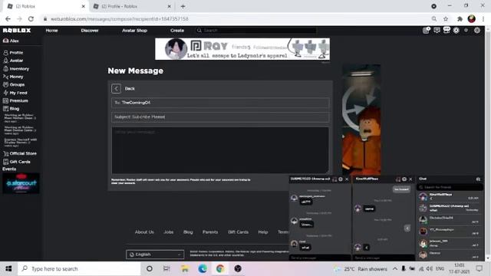Click the Windows taskbar search box
491x276 pixels.
coord(80,269)
